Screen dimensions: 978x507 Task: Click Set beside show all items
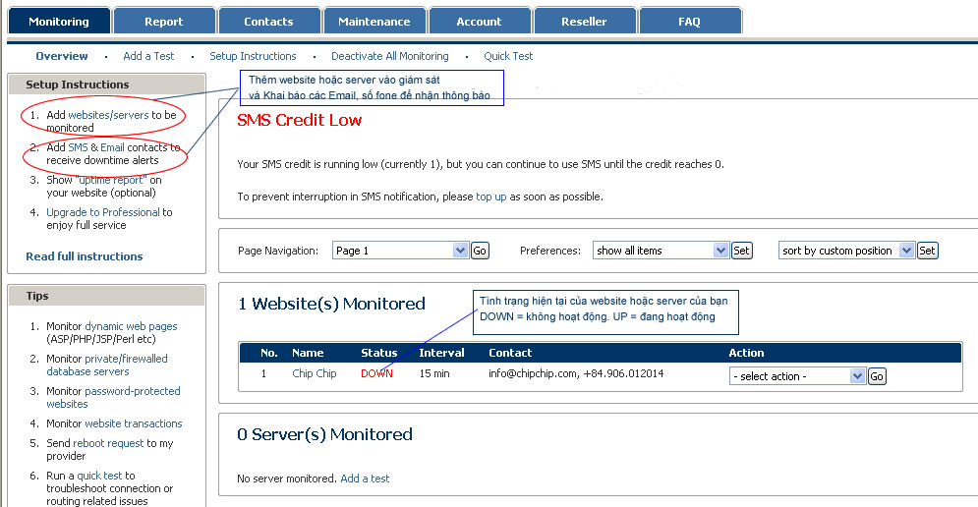(741, 251)
